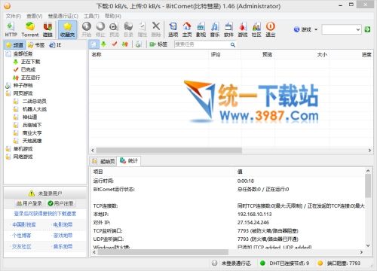Click the red Exit power icon

pyautogui.click(x=271, y=29)
